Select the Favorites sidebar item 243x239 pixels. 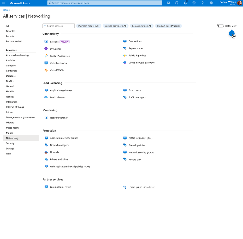coord(10,31)
